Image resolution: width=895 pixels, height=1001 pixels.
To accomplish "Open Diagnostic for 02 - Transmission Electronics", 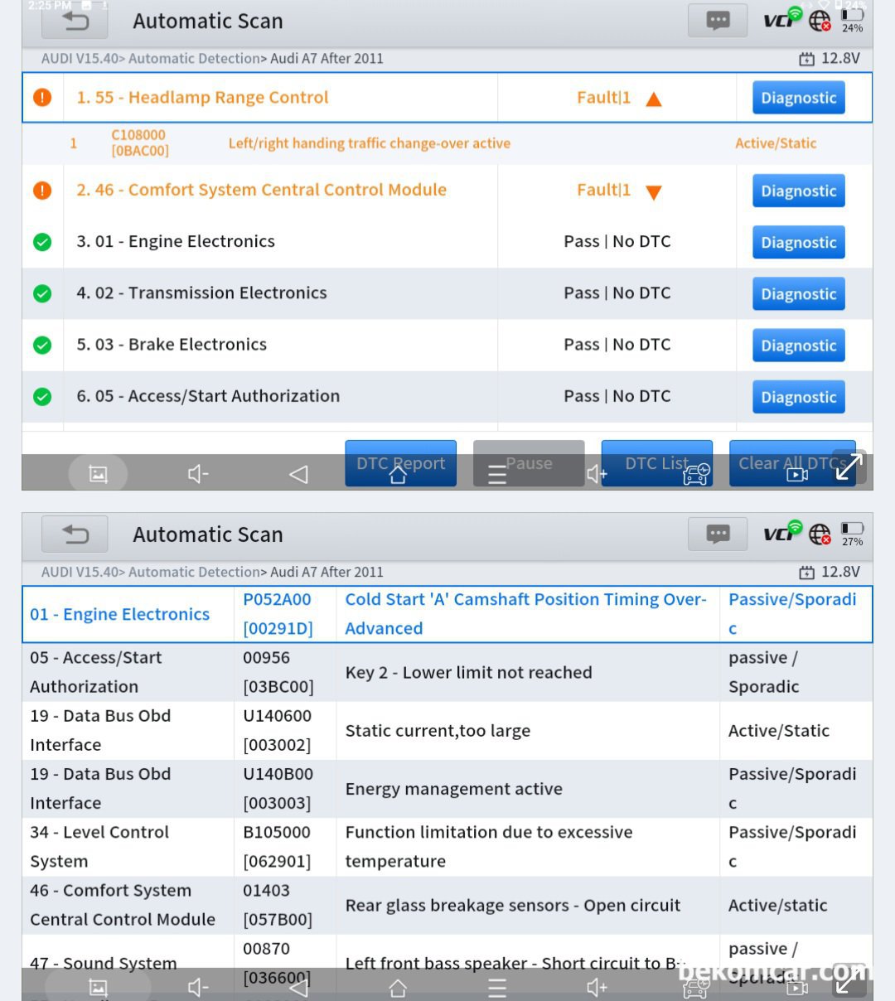I will coord(799,293).
